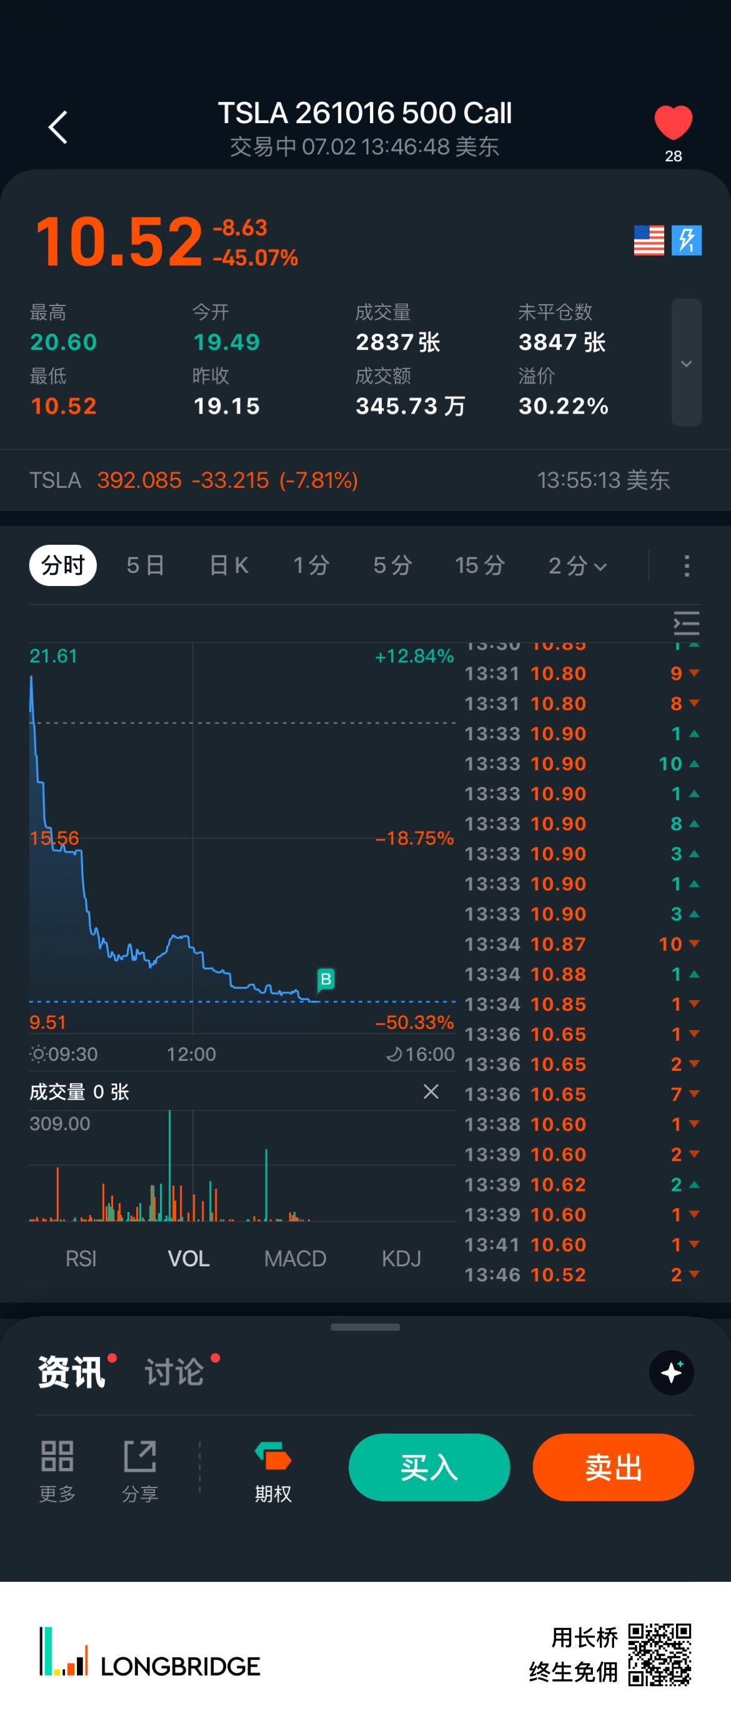Open the AI sparkle assistant icon

671,1373
